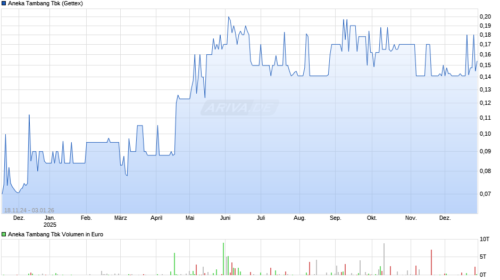Click the 0,16 price axis value
The height and width of the screenshot is (280, 500).
tap(485, 55)
